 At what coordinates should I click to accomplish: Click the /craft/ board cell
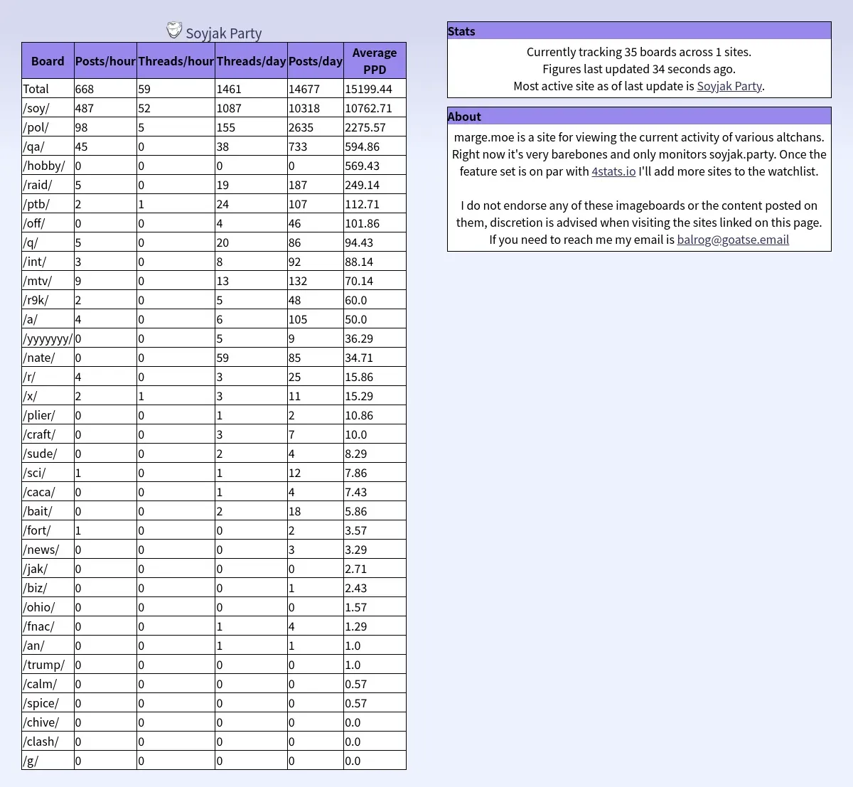pos(48,434)
